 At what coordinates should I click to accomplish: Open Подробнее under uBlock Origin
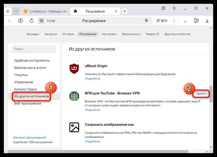pyautogui.click(x=93, y=78)
